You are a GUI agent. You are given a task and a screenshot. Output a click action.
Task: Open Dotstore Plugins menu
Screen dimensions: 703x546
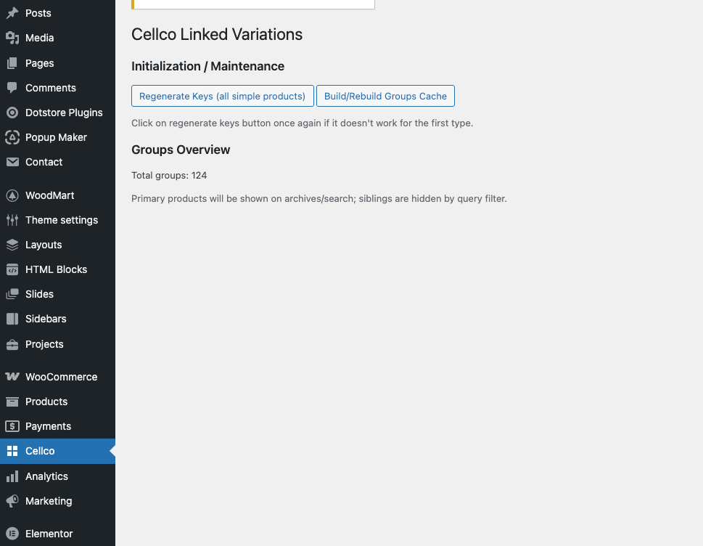[x=58, y=113]
